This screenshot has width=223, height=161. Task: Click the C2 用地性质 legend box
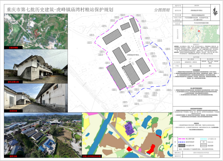(203, 142)
